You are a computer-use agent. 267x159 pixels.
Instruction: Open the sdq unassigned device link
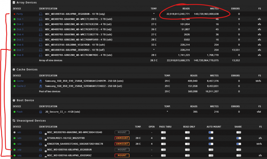pyautogui.click(x=19, y=156)
